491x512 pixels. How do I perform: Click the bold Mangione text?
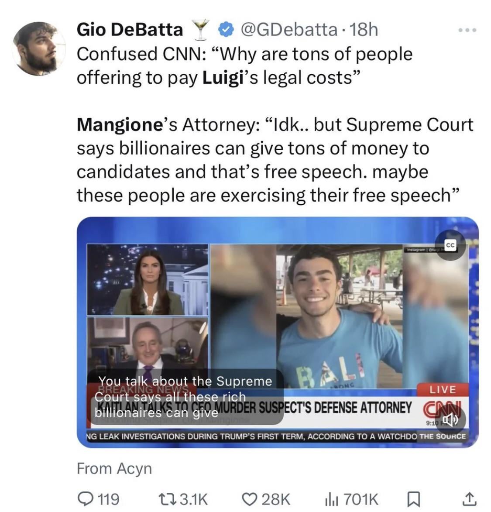119,125
